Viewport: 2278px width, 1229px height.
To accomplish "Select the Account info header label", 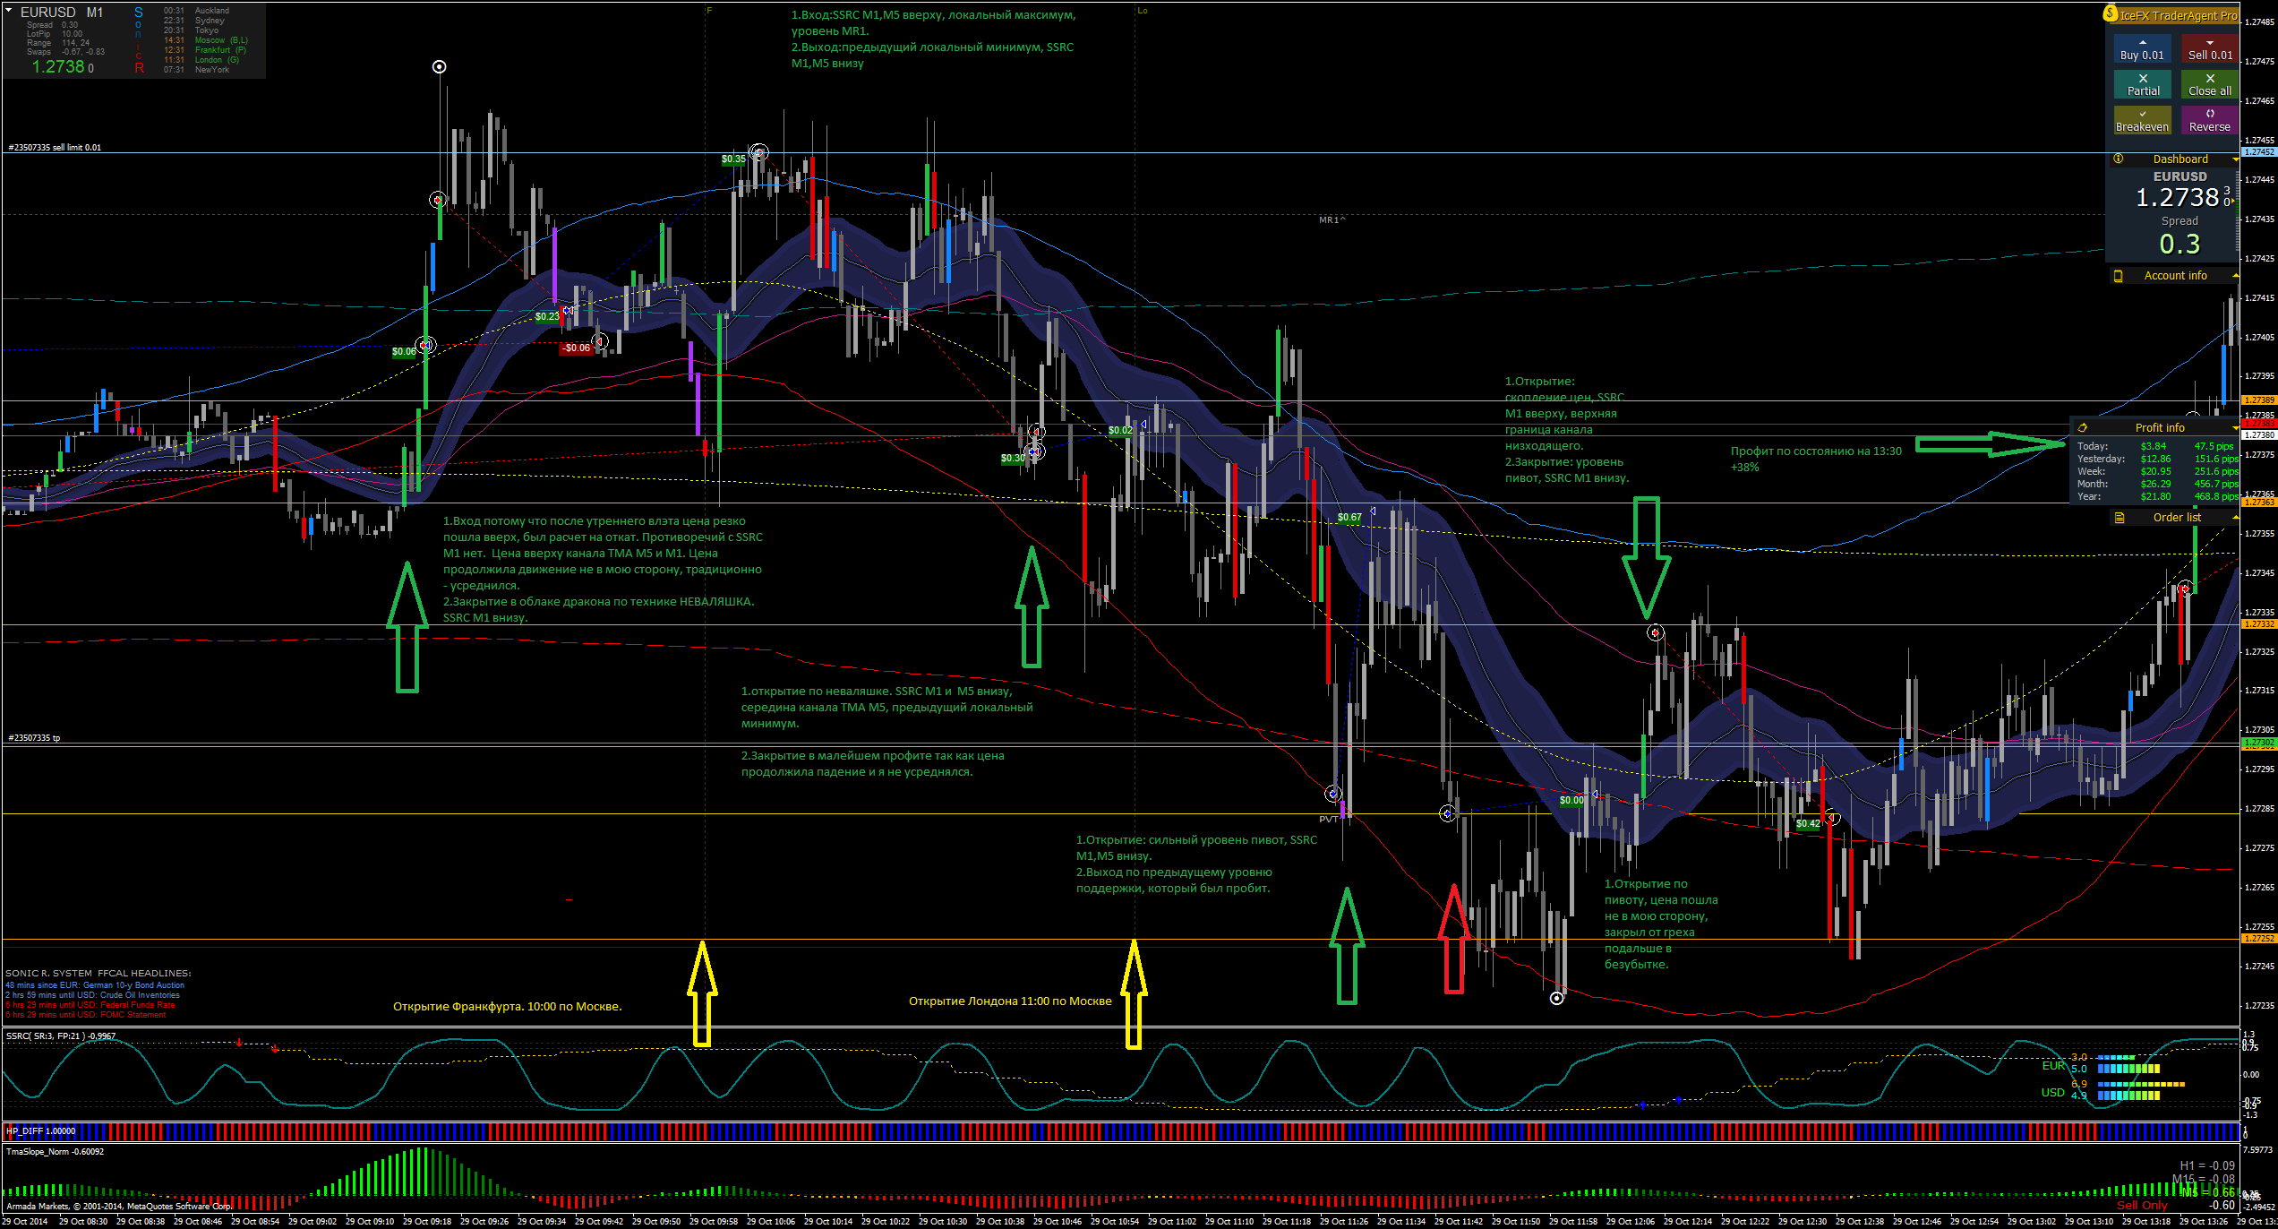I will (x=2175, y=276).
